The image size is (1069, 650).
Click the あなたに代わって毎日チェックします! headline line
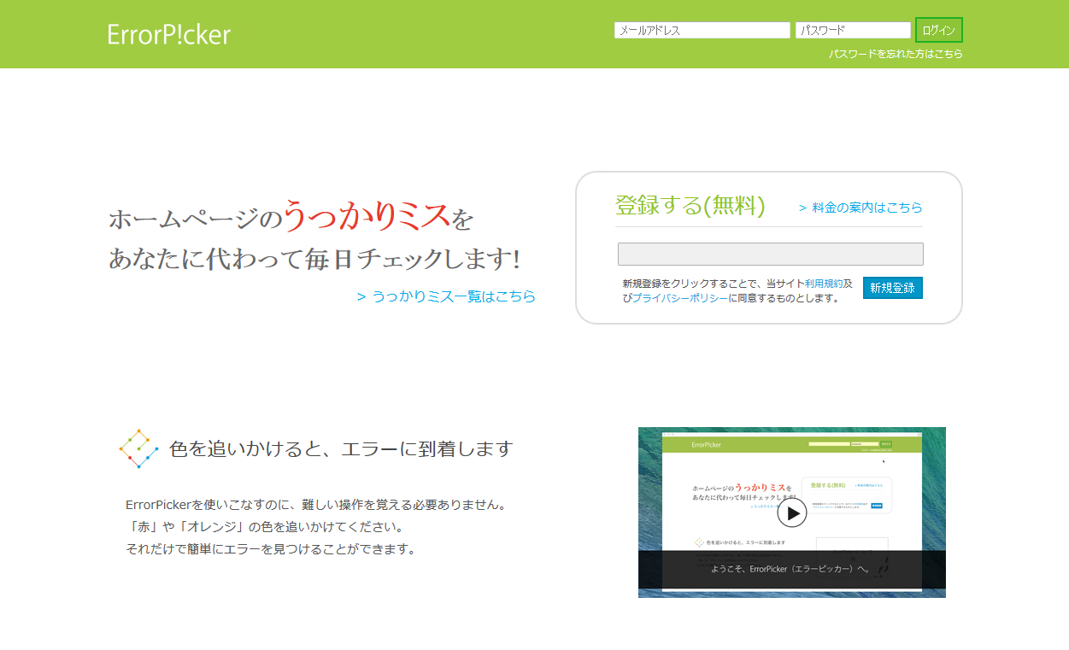[x=314, y=259]
